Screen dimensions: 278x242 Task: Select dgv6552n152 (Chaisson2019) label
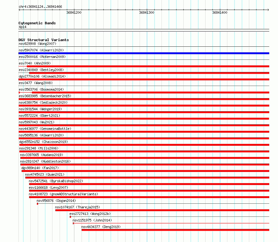pos(43,142)
